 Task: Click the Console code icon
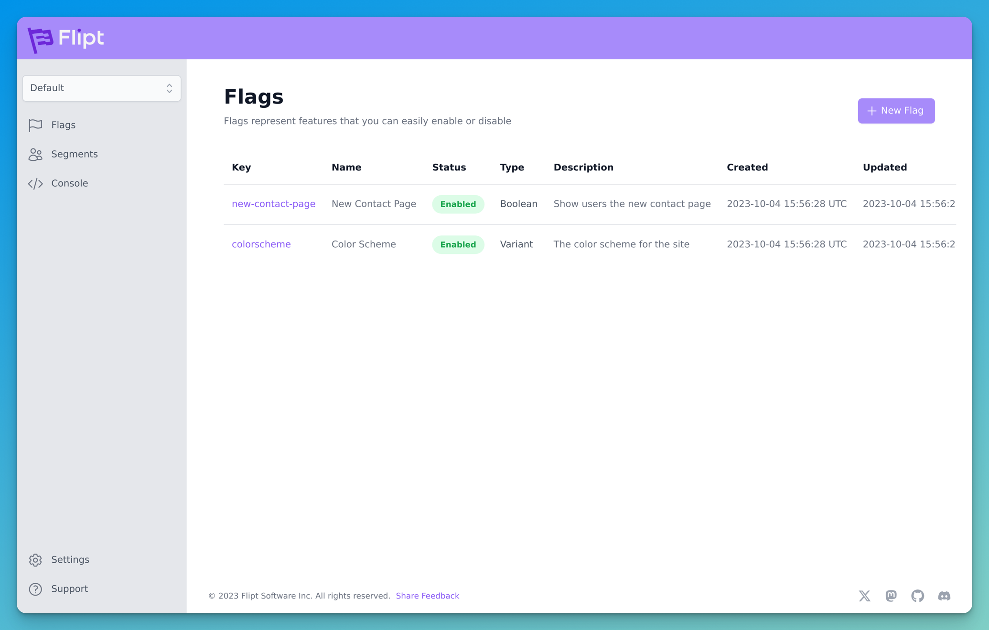tap(35, 183)
